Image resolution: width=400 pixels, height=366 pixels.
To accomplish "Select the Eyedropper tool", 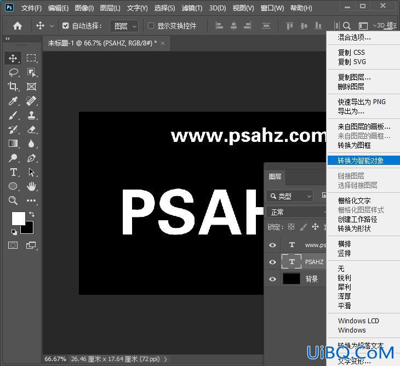I will [x=13, y=101].
